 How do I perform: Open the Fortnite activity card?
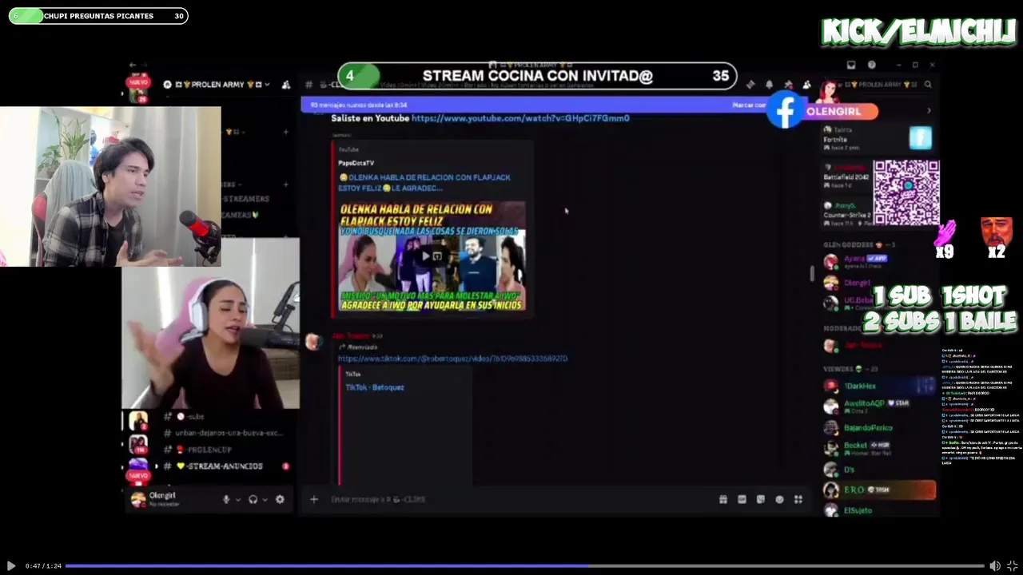(x=878, y=138)
